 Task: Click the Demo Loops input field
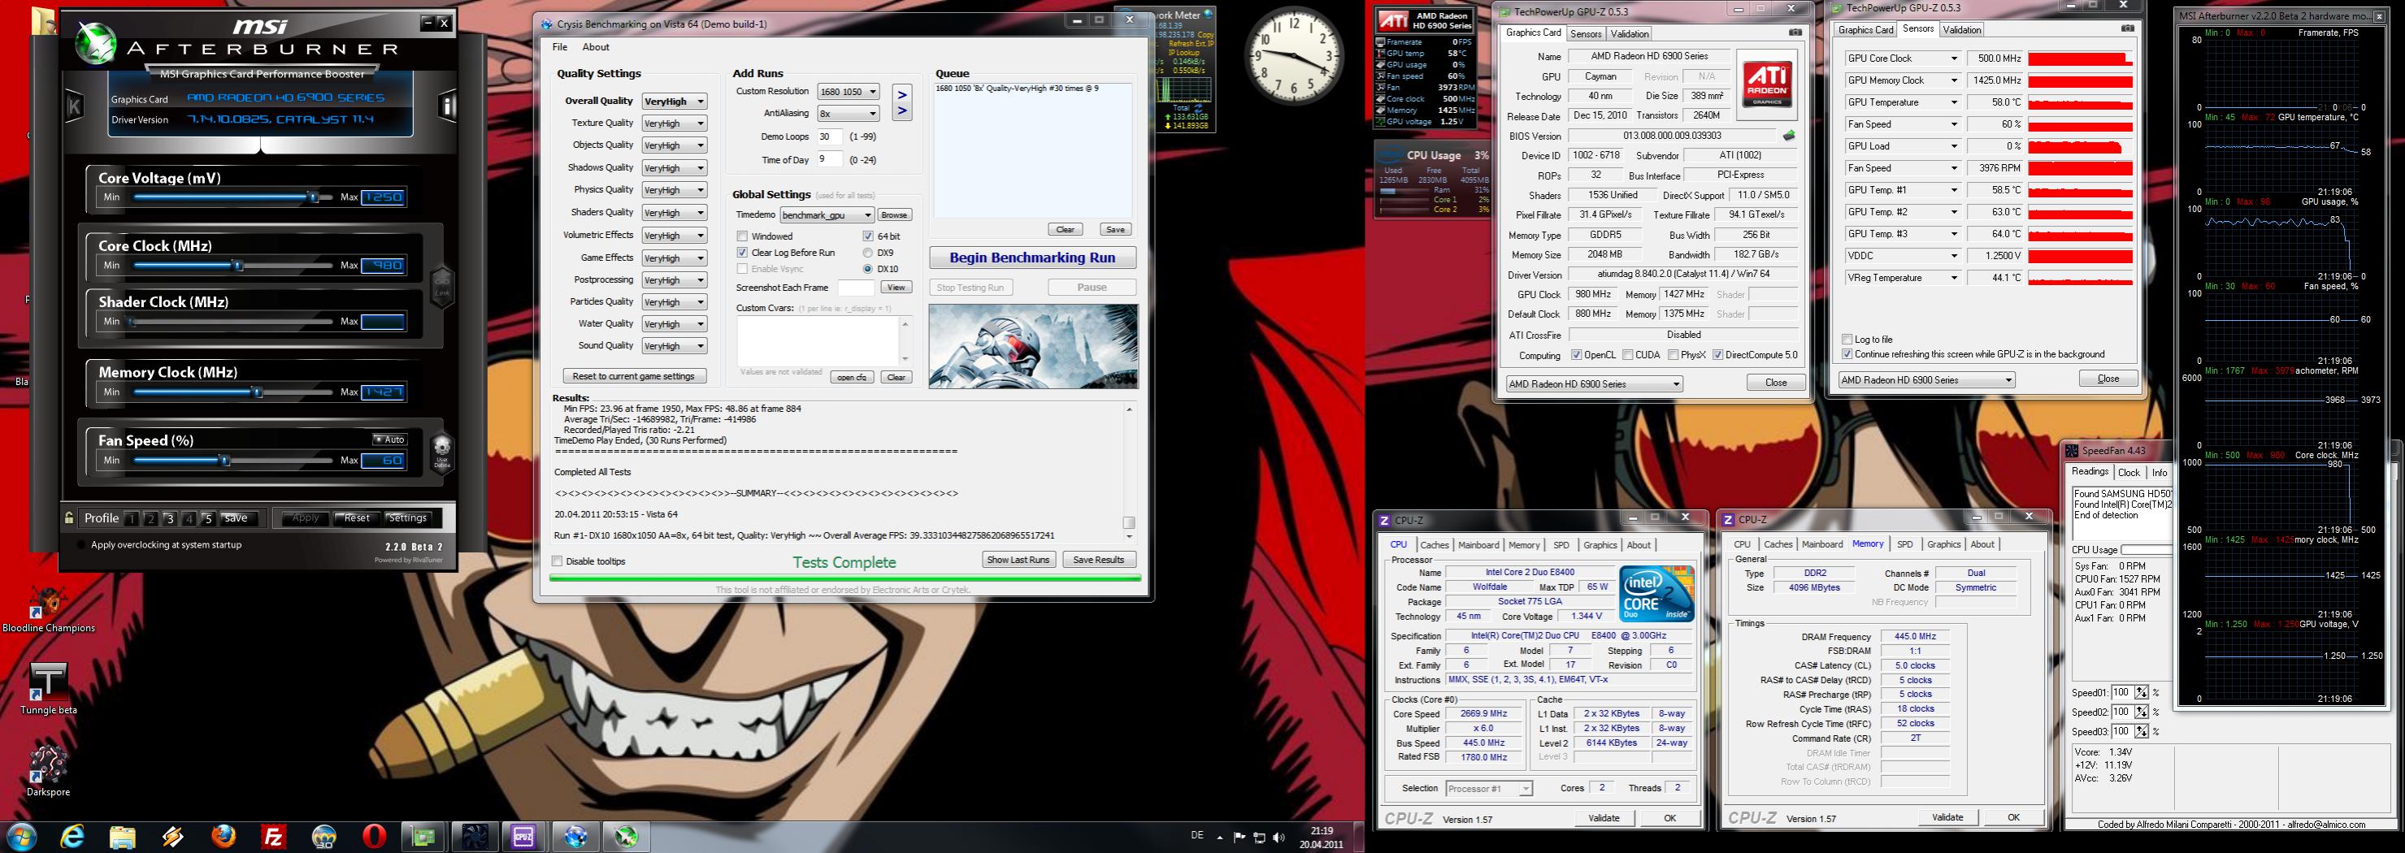coord(830,136)
